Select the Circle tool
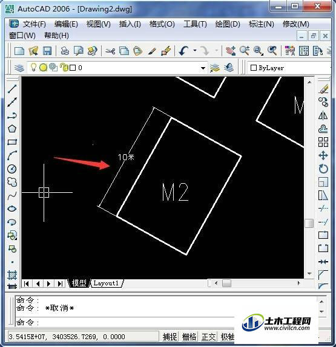This screenshot has height=347, width=336. (x=12, y=169)
